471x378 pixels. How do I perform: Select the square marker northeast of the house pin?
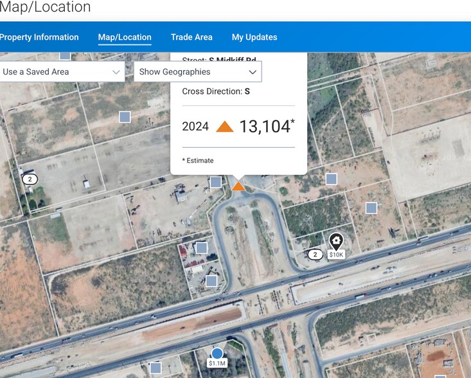(x=371, y=208)
